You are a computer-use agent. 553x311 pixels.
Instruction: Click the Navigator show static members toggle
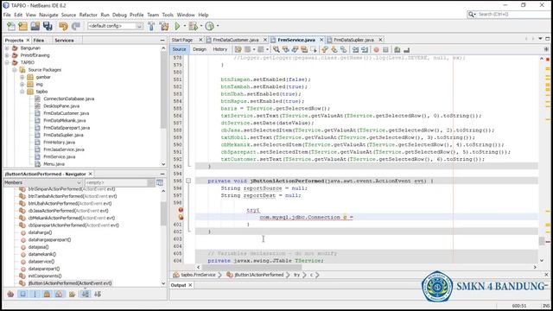click(x=35, y=294)
